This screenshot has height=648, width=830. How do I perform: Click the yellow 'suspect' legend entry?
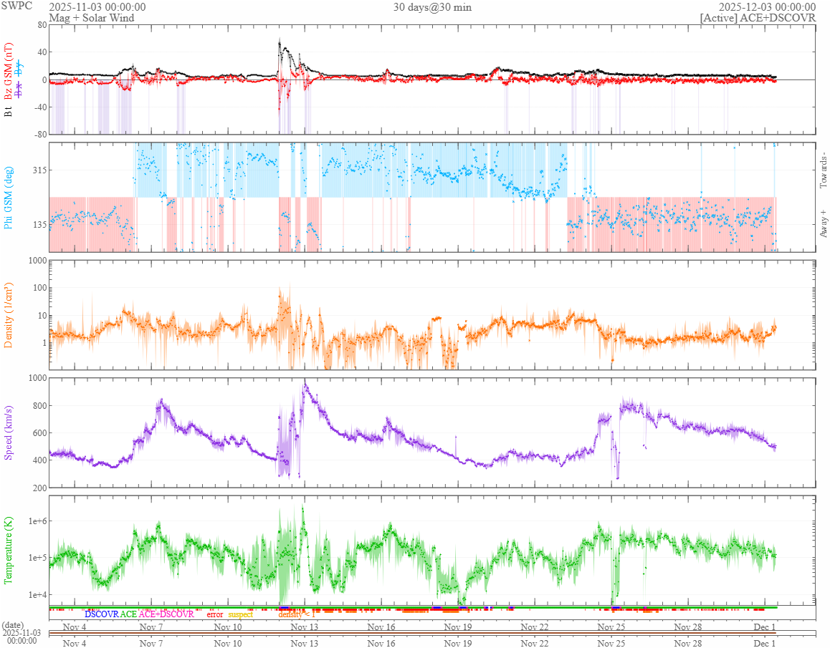coord(241,614)
